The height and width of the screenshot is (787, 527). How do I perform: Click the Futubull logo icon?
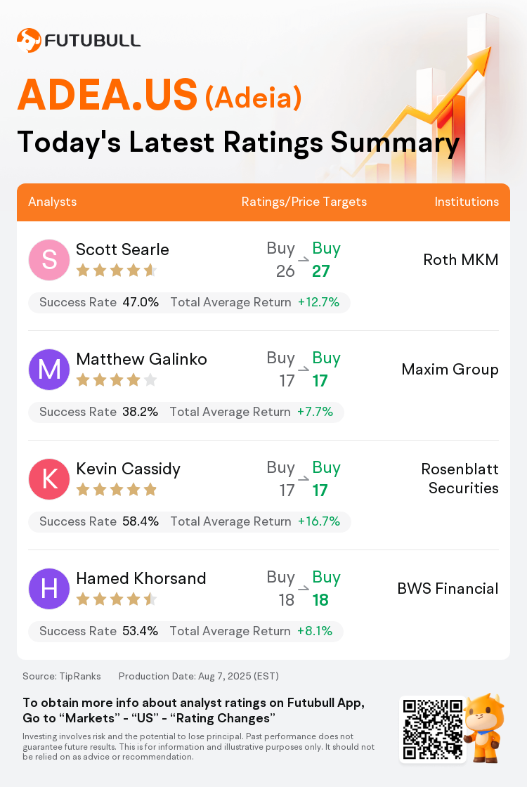[x=29, y=41]
